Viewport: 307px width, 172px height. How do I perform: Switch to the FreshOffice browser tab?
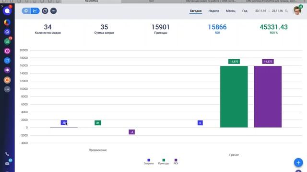point(91,1)
